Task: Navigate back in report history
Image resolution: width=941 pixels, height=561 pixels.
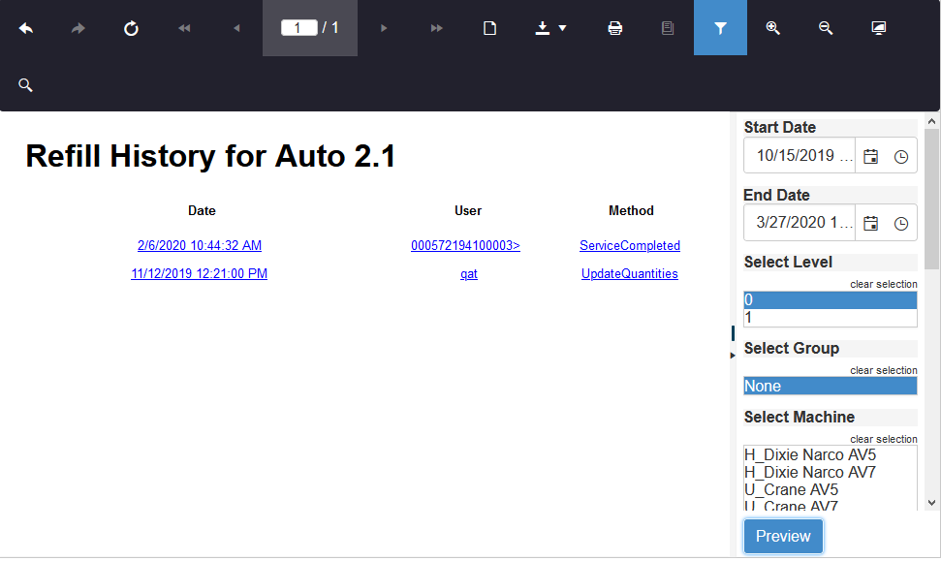Action: coord(26,28)
